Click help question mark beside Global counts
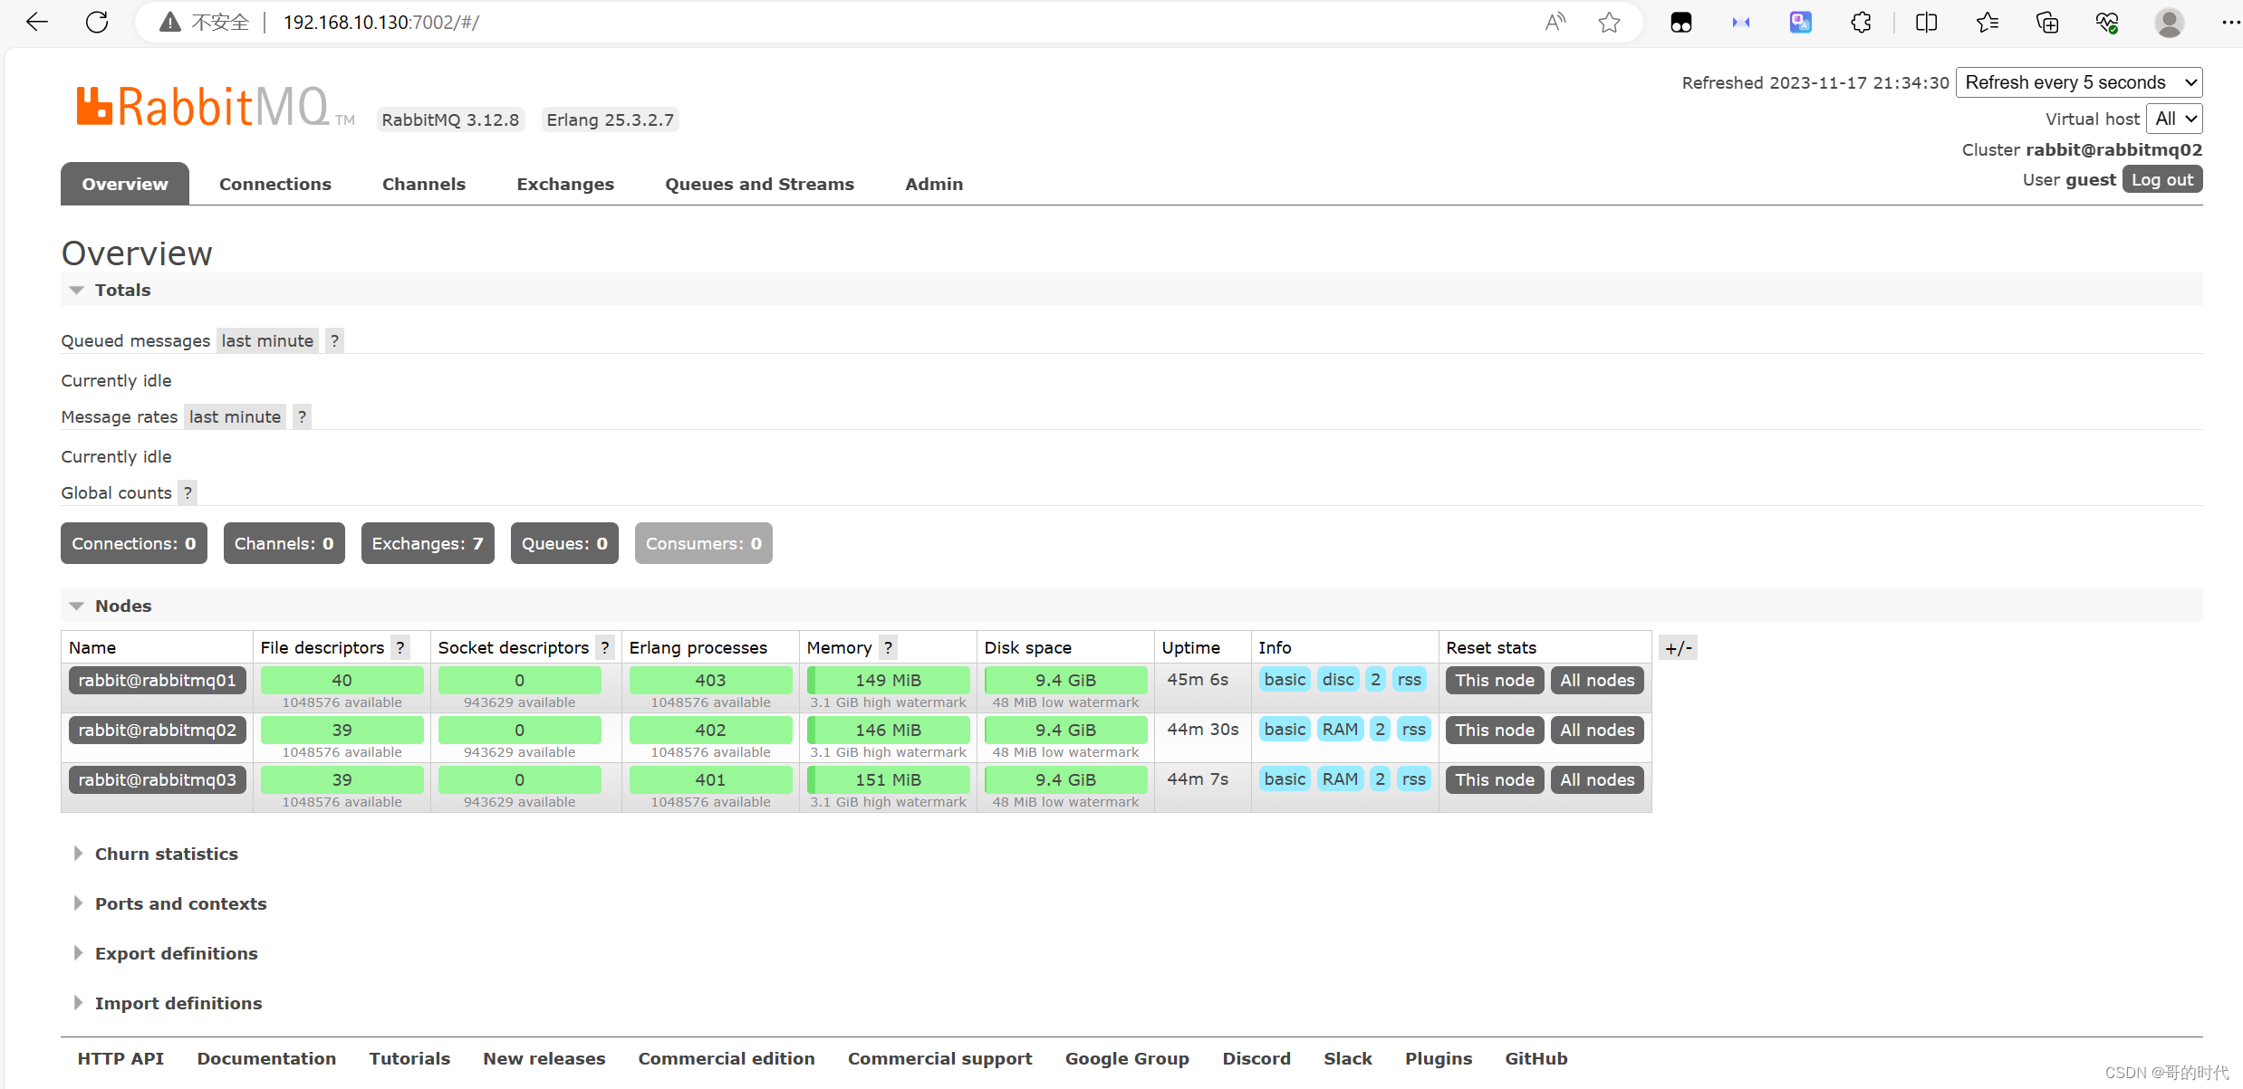 click(188, 492)
